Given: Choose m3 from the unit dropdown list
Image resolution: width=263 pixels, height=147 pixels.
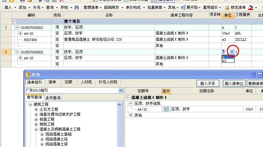Looking at the screenshot, I should click(228, 61).
